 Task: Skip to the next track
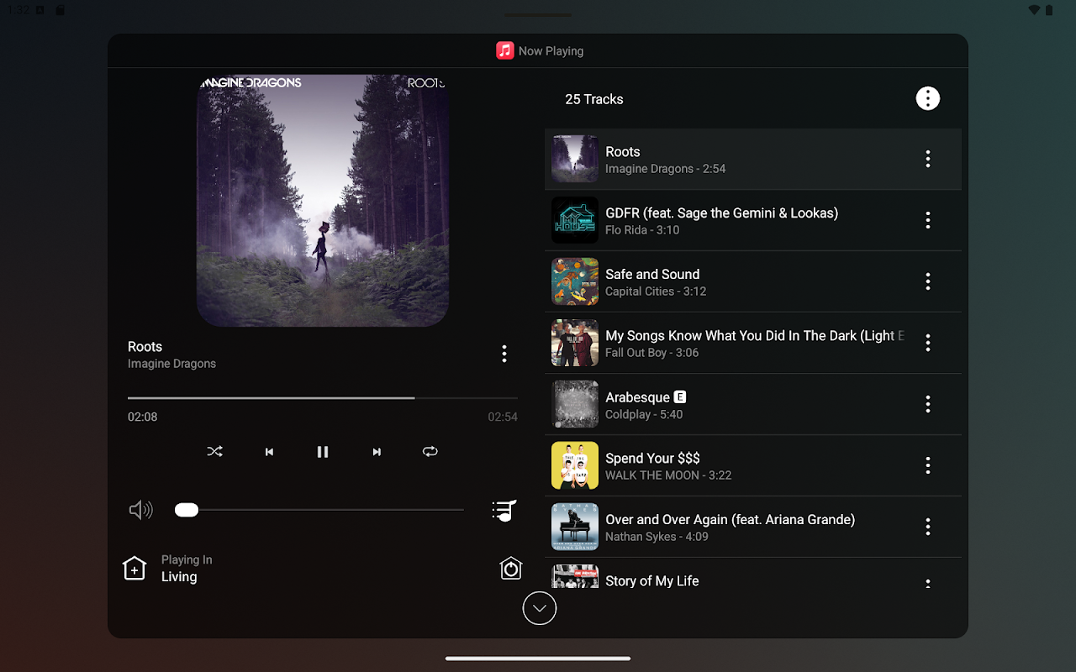point(377,452)
